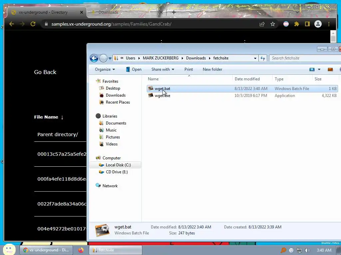Sort files by Size column
Image resolution: width=341 pixels, height=255 pixels.
pos(326,79)
